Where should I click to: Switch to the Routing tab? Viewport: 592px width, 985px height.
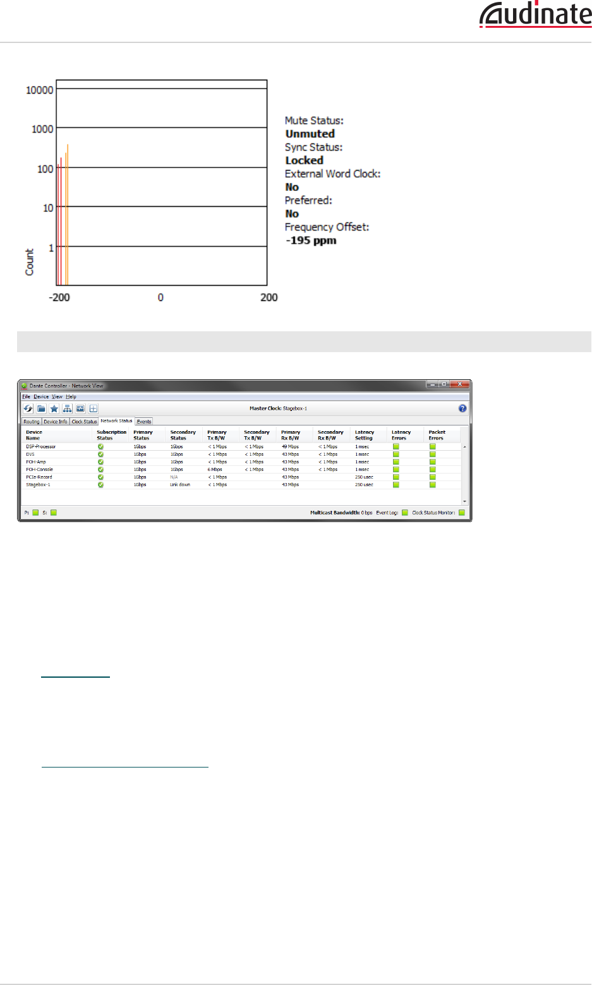pos(32,422)
